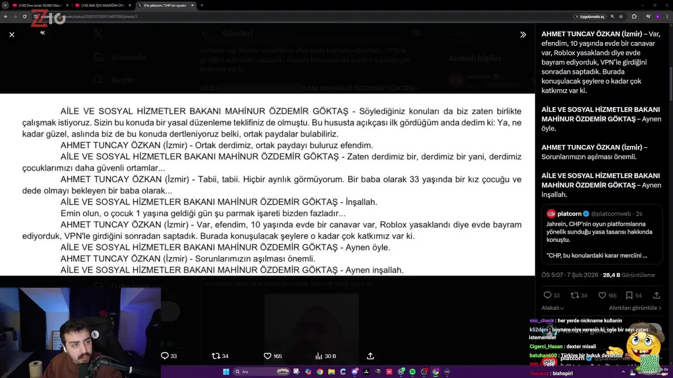Image resolution: width=673 pixels, height=378 pixels.
Task: Open the quoted platcorn post card
Action: coord(602,234)
